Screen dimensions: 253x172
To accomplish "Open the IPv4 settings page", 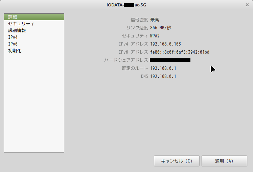I will [x=34, y=37].
